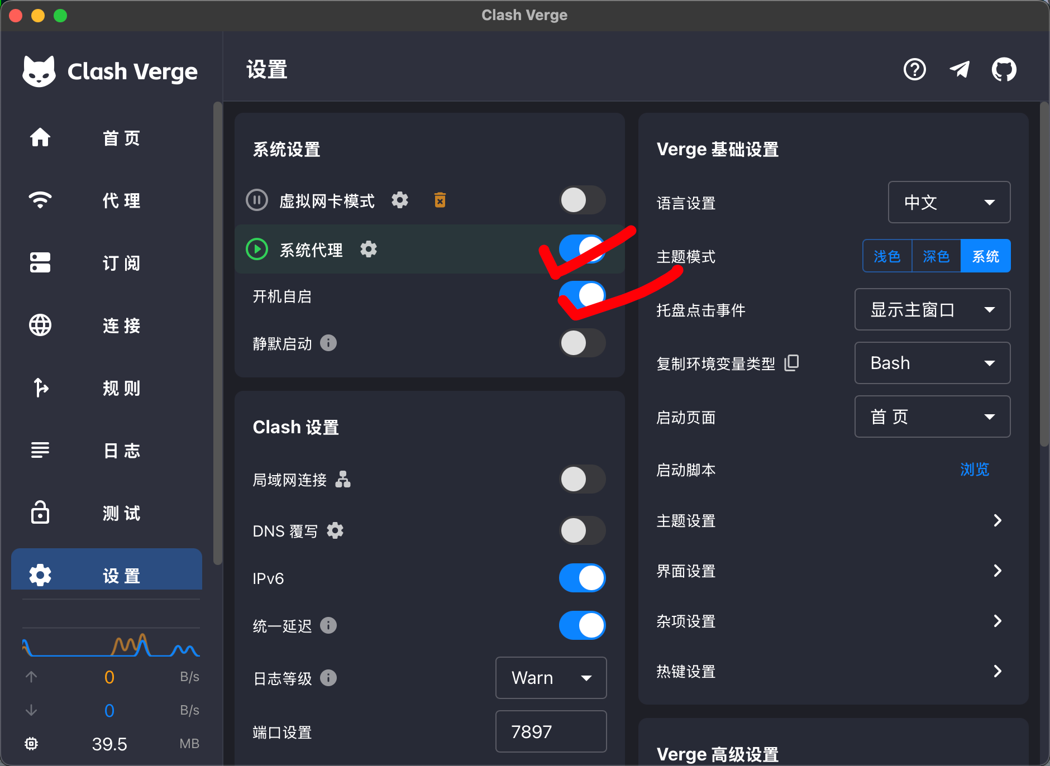Select the 系统 theme mode
This screenshot has width=1050, height=766.
tap(986, 256)
